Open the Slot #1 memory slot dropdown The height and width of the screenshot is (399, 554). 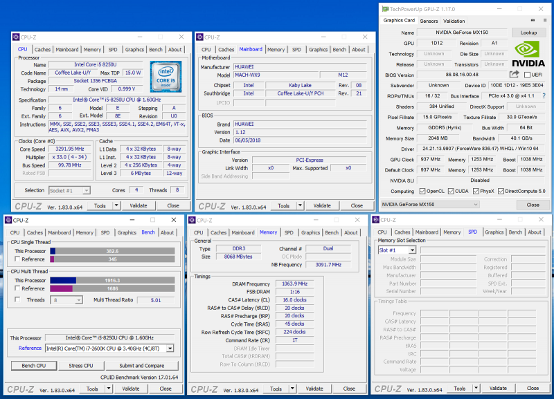coord(412,250)
